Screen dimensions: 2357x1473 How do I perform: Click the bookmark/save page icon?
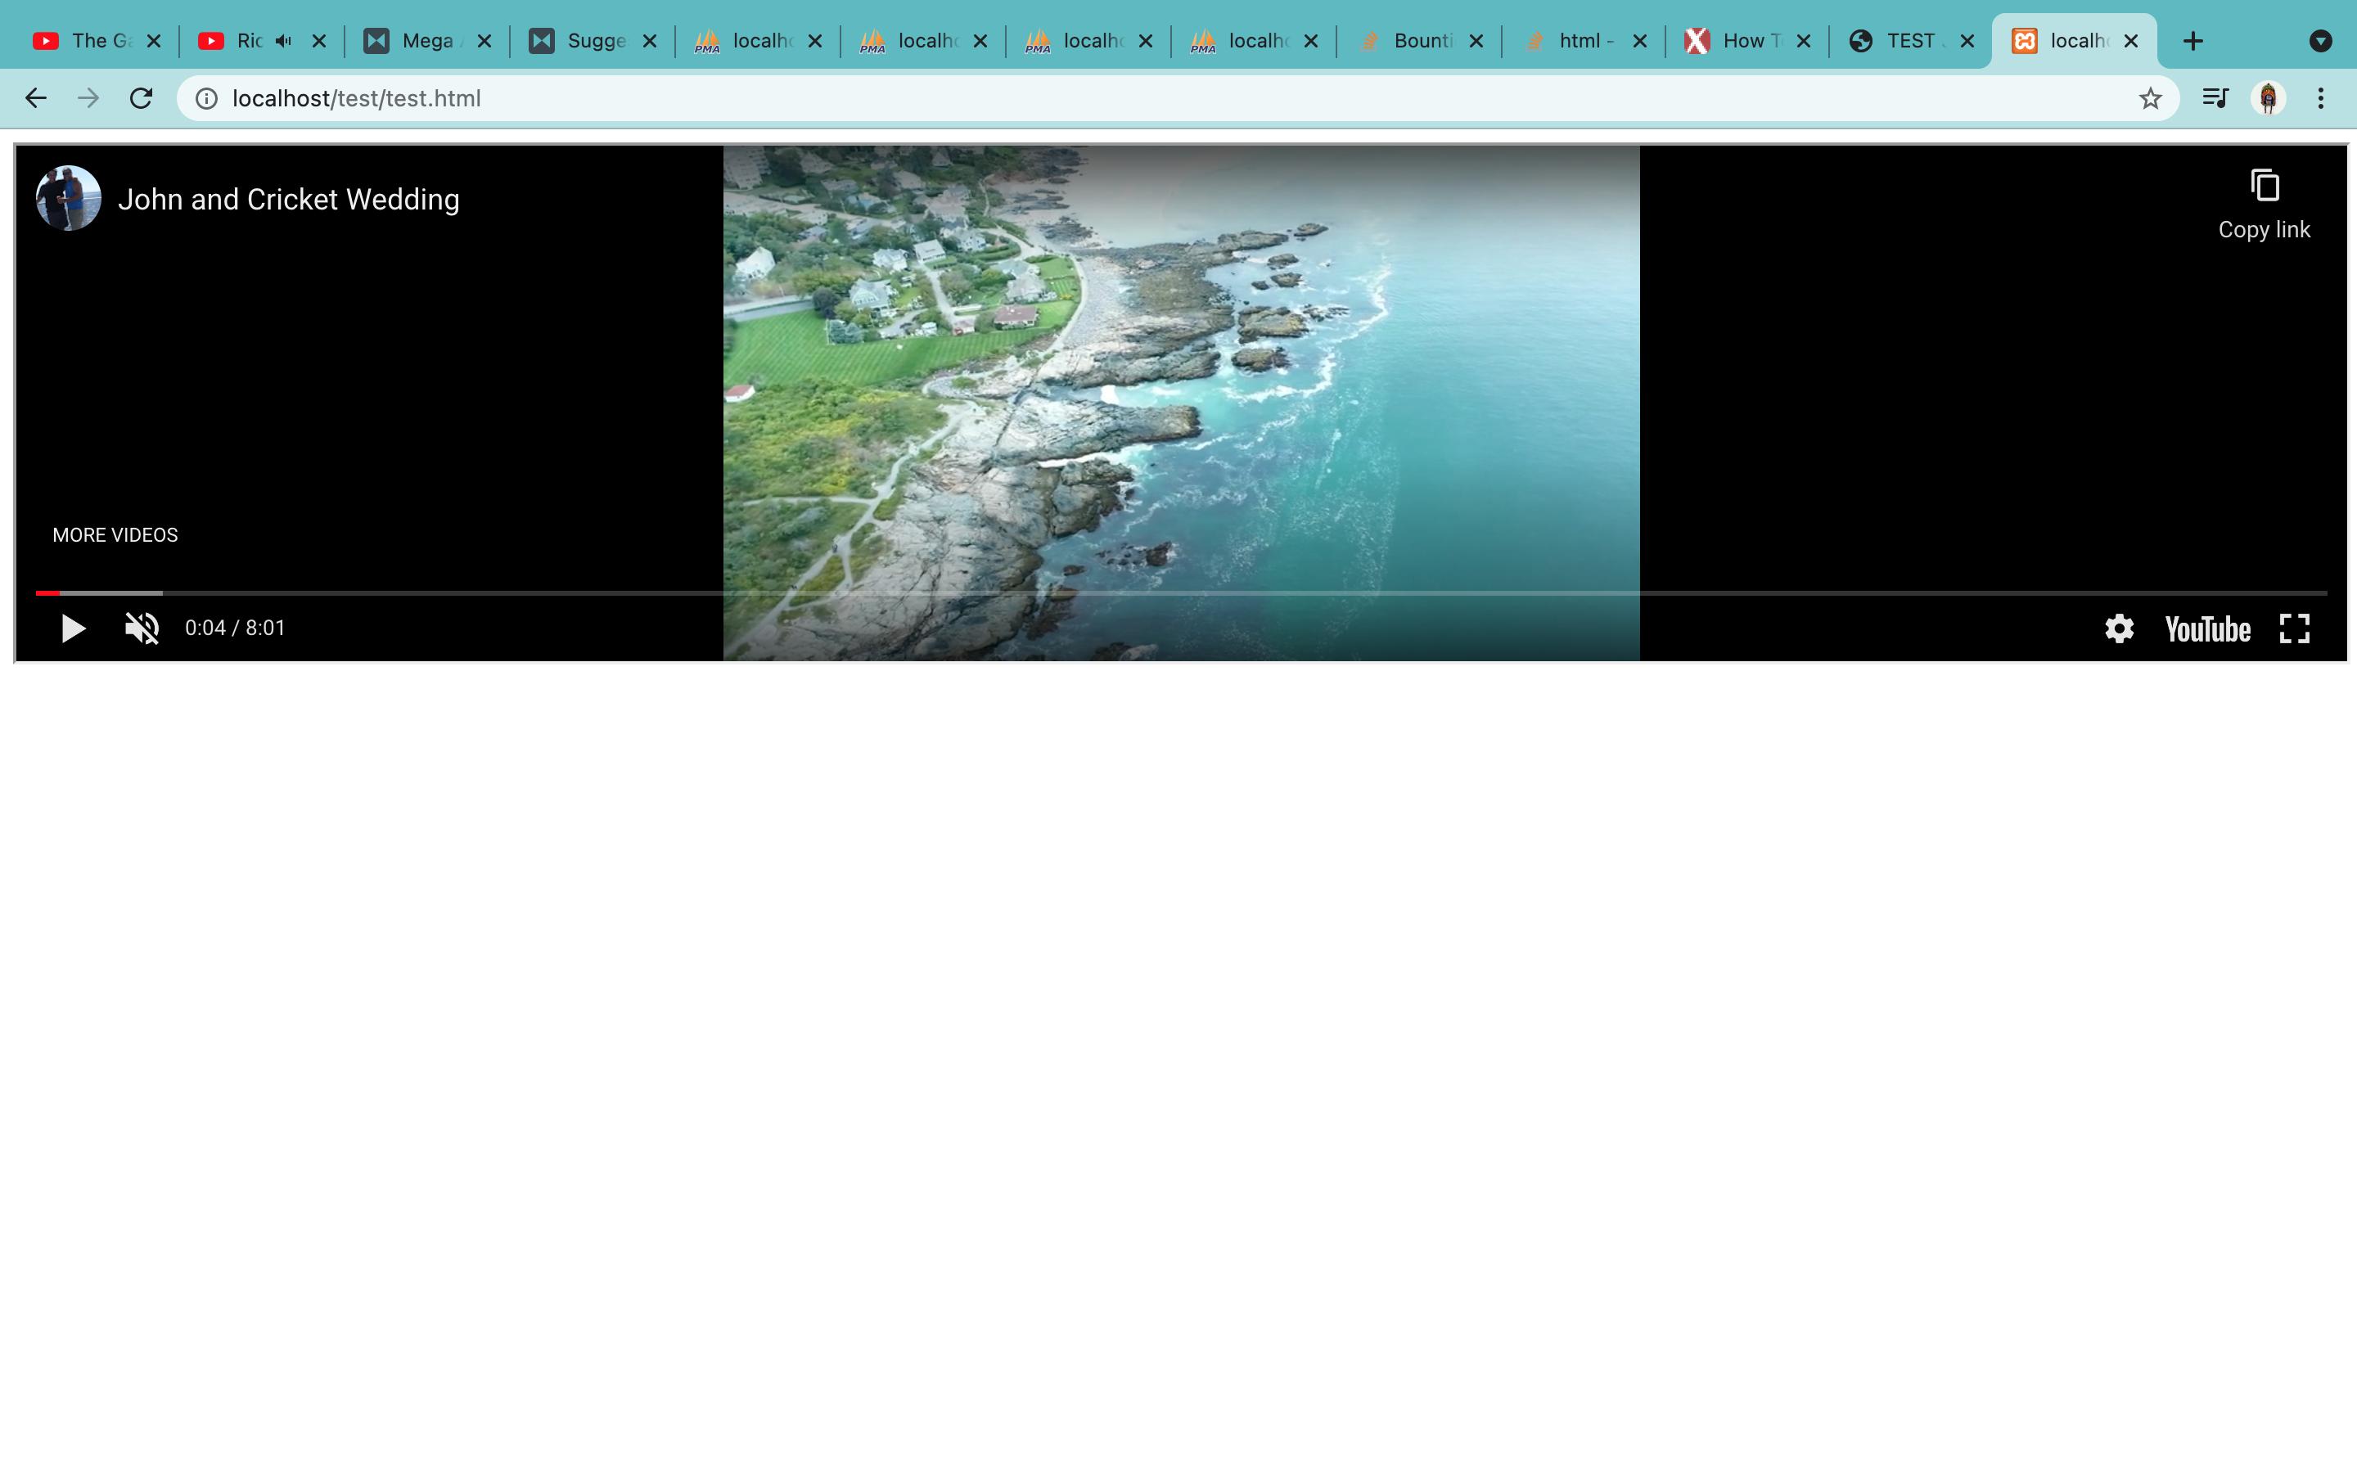tap(2150, 97)
